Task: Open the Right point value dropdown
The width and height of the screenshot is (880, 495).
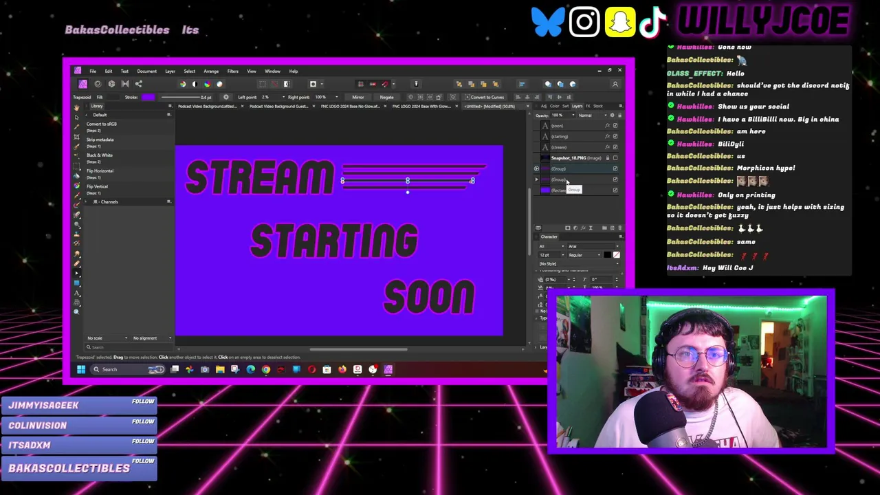Action: click(x=336, y=97)
